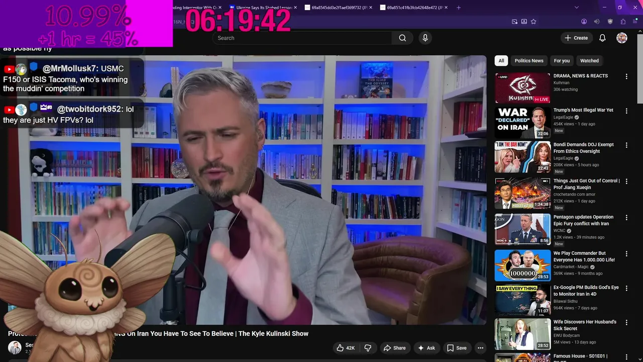Save the video to a playlist

coord(457,348)
